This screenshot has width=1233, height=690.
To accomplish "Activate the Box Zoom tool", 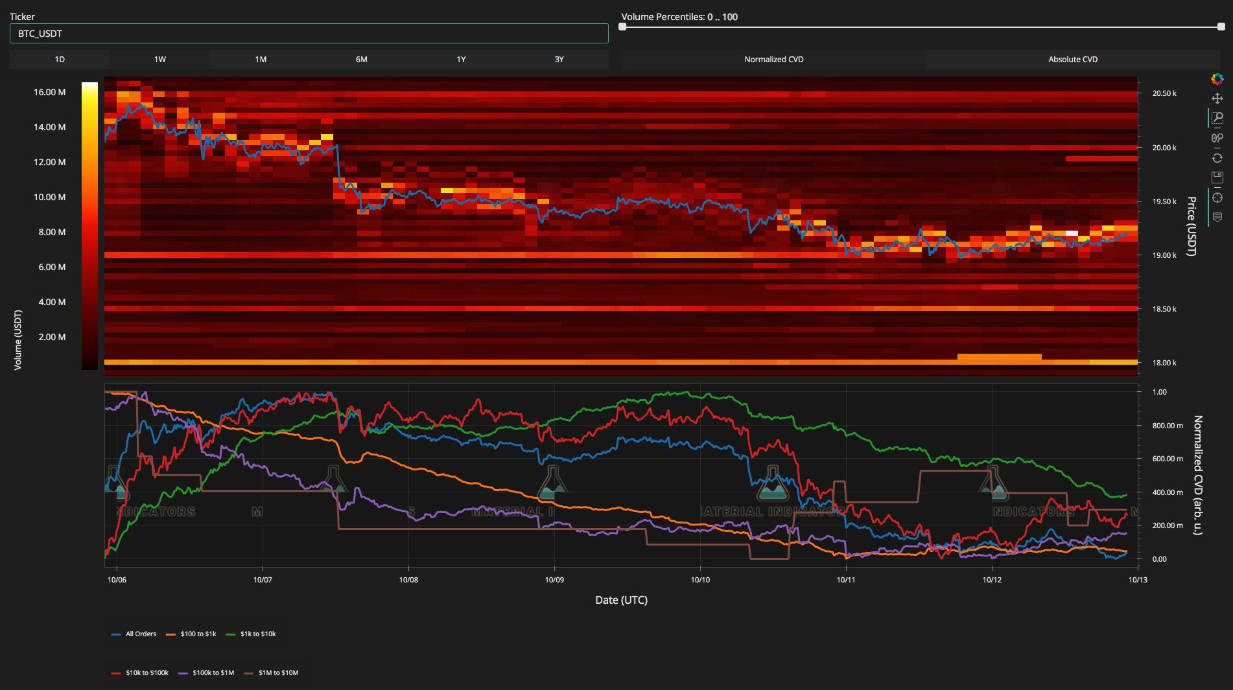I will click(1217, 118).
